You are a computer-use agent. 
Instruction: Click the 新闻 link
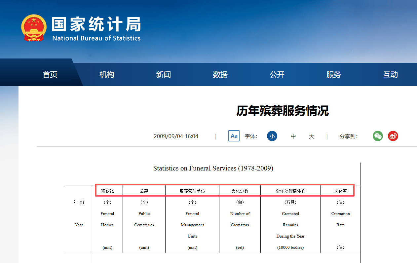[163, 75]
